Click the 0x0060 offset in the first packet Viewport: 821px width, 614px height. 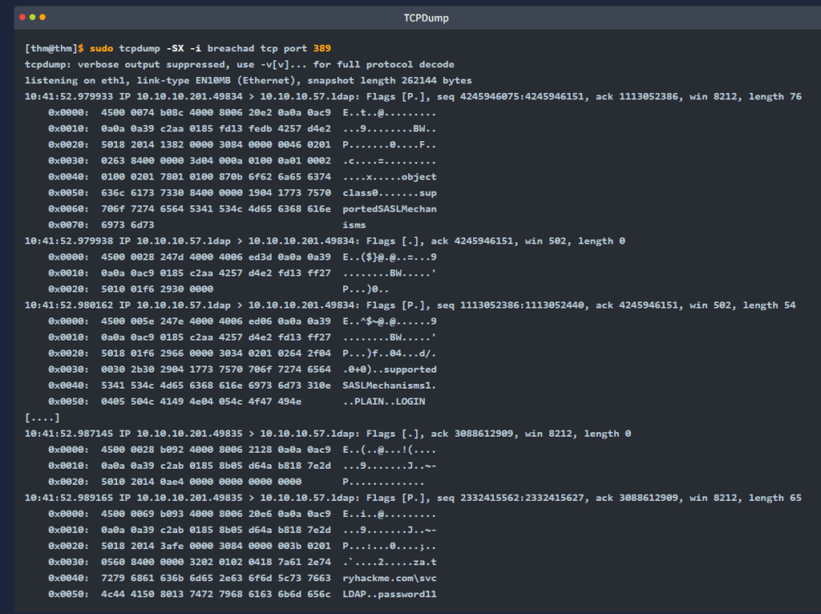69,209
